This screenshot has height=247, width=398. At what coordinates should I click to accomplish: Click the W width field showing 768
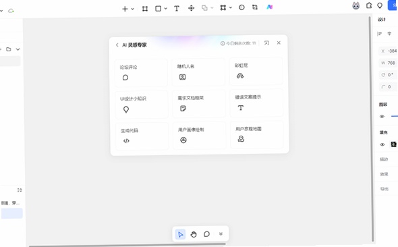click(x=389, y=63)
